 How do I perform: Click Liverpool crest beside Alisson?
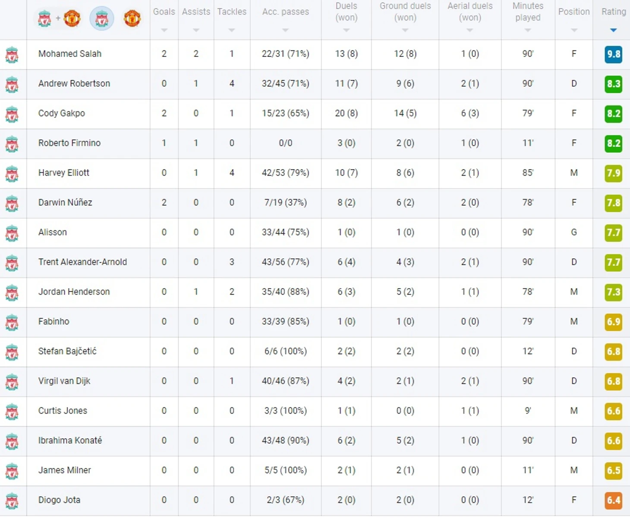[x=12, y=233]
